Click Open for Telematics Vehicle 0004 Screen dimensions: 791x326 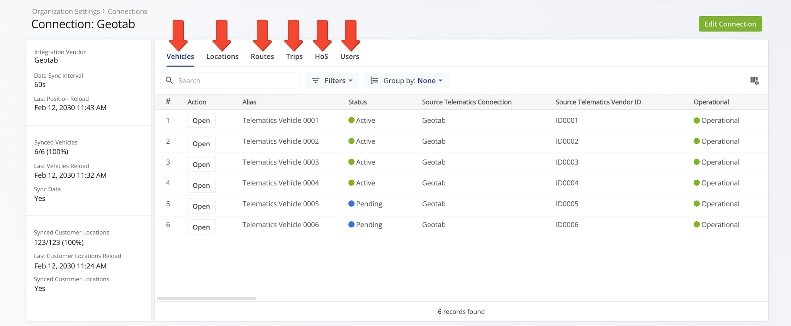pos(201,185)
